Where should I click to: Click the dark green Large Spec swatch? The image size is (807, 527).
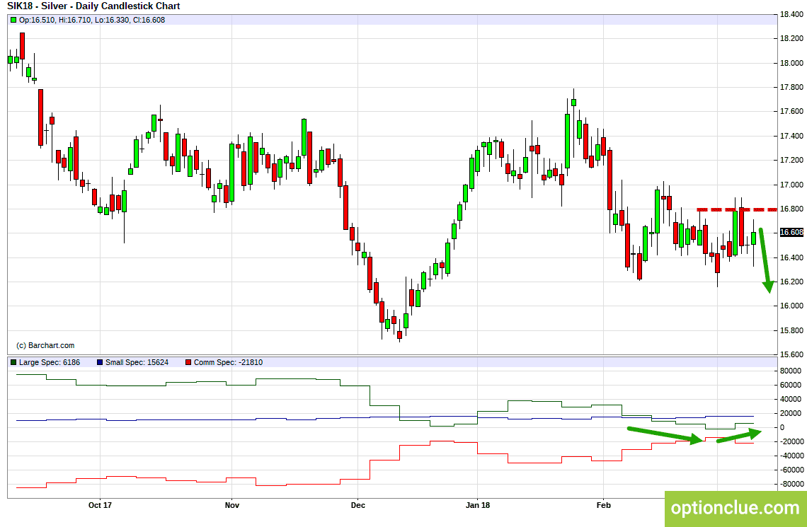13,362
